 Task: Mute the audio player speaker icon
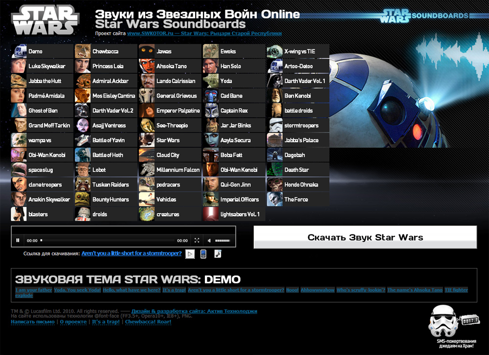click(209, 240)
